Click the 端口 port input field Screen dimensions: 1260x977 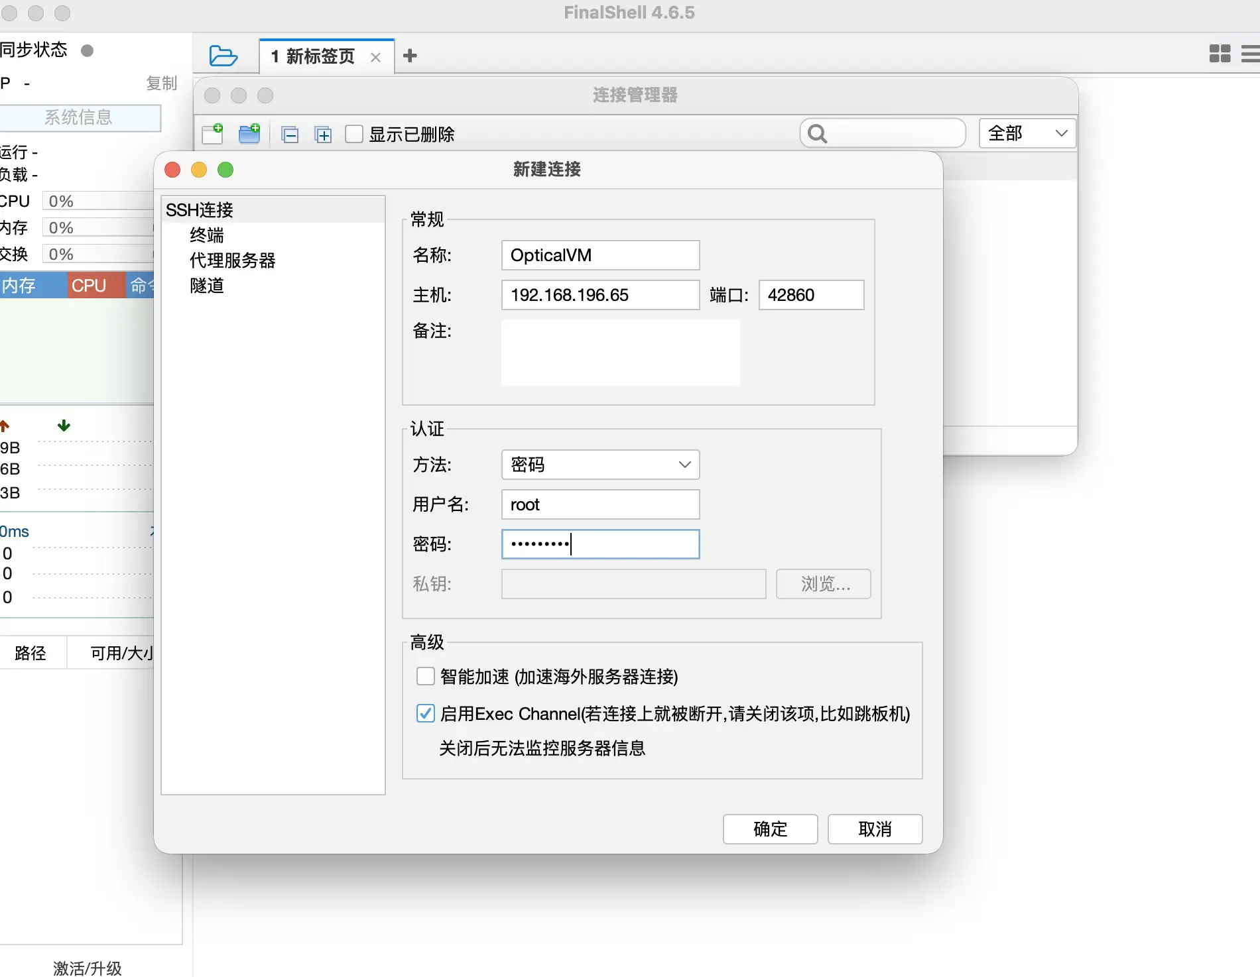(811, 295)
